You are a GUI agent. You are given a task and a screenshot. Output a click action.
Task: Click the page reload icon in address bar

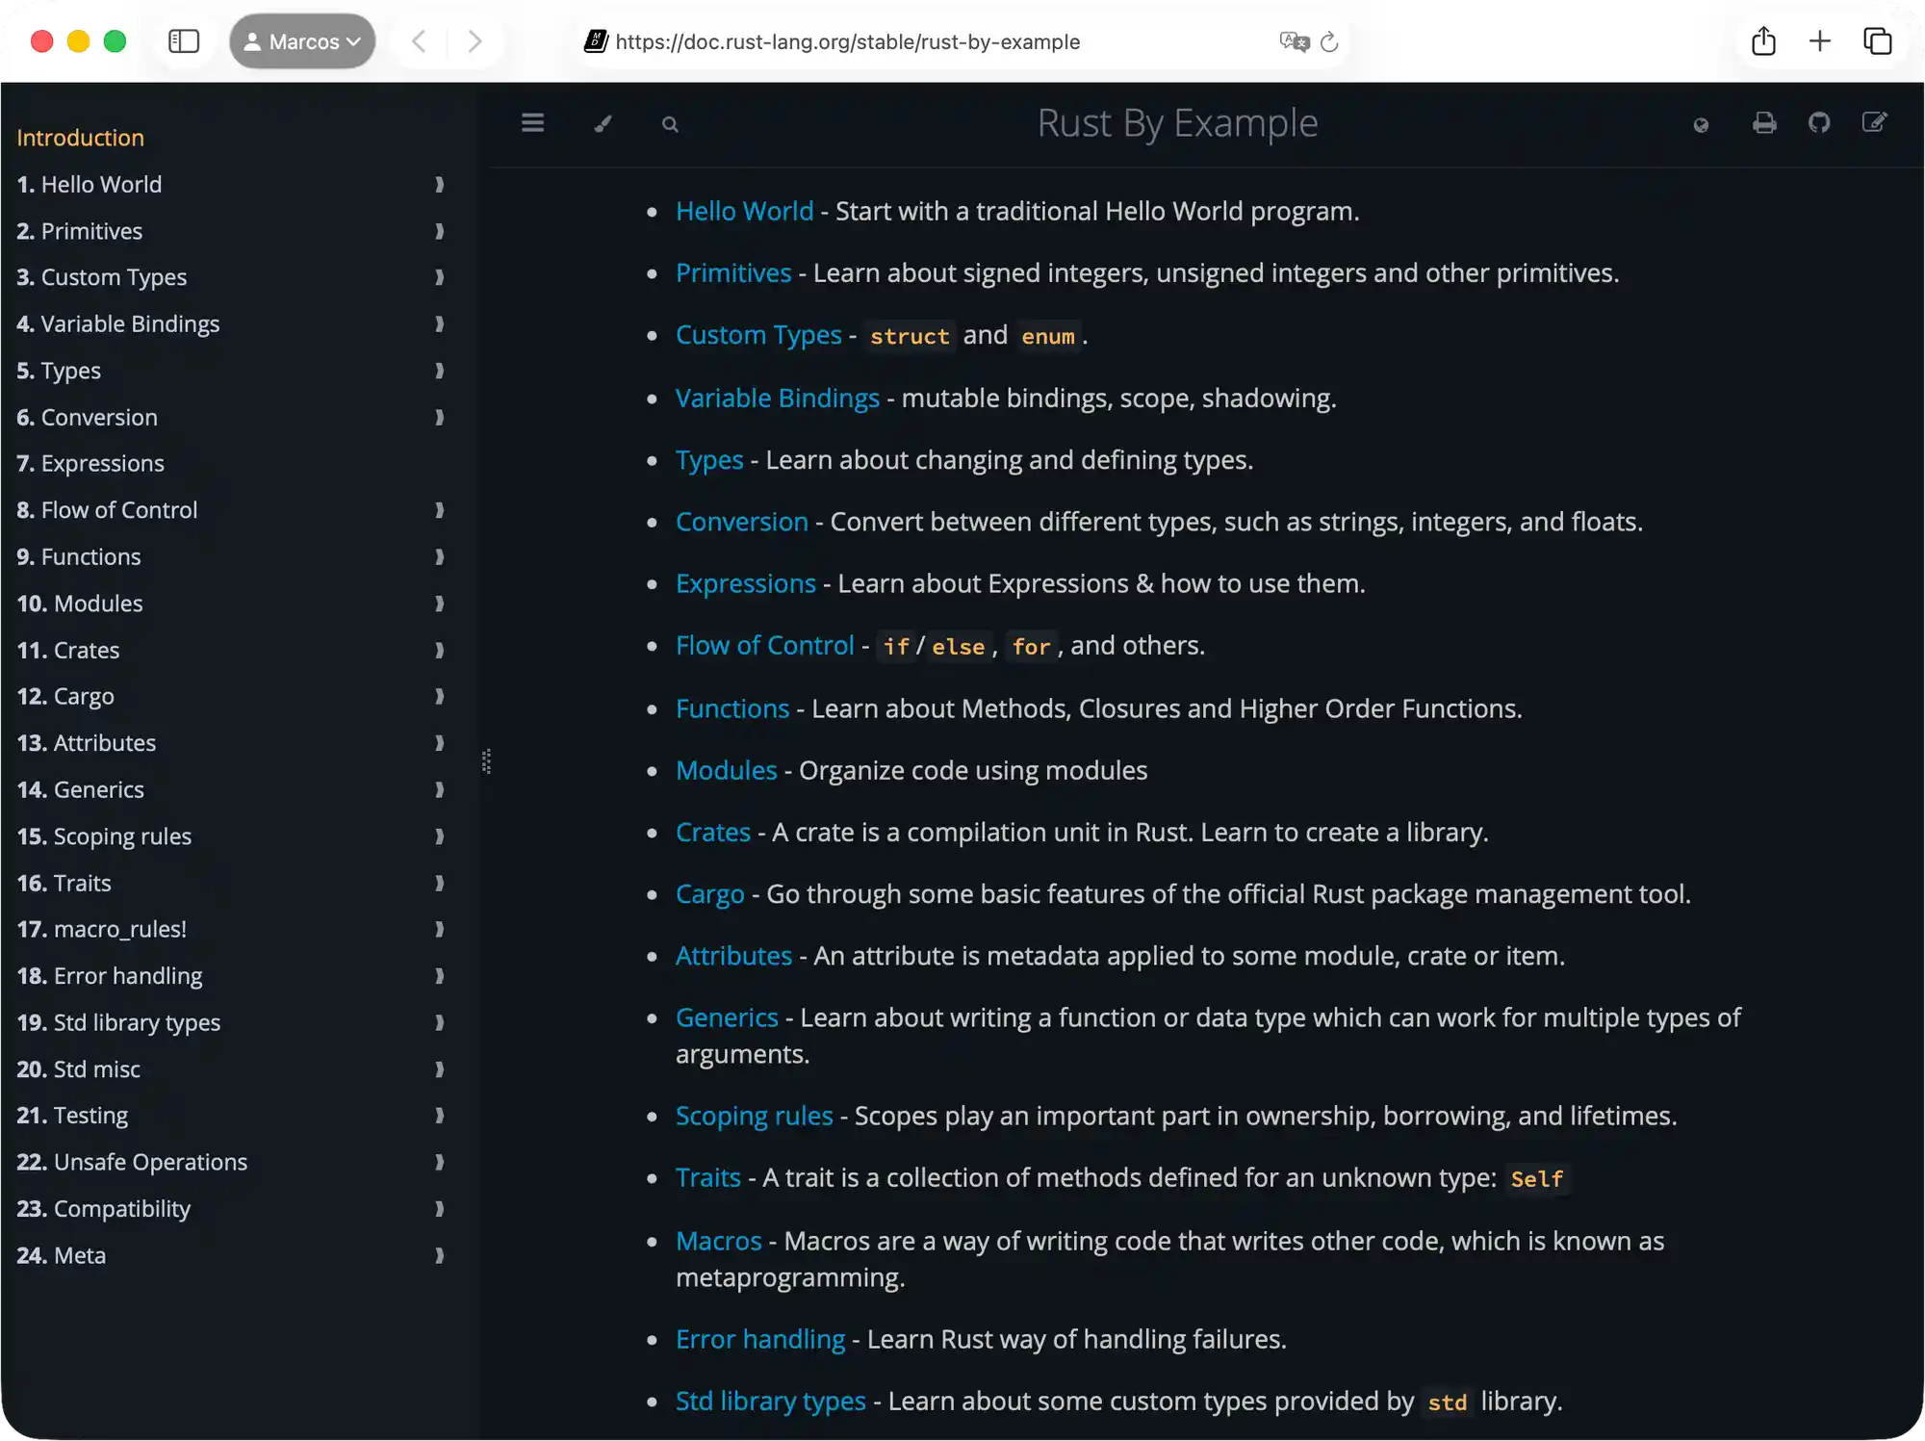point(1330,41)
